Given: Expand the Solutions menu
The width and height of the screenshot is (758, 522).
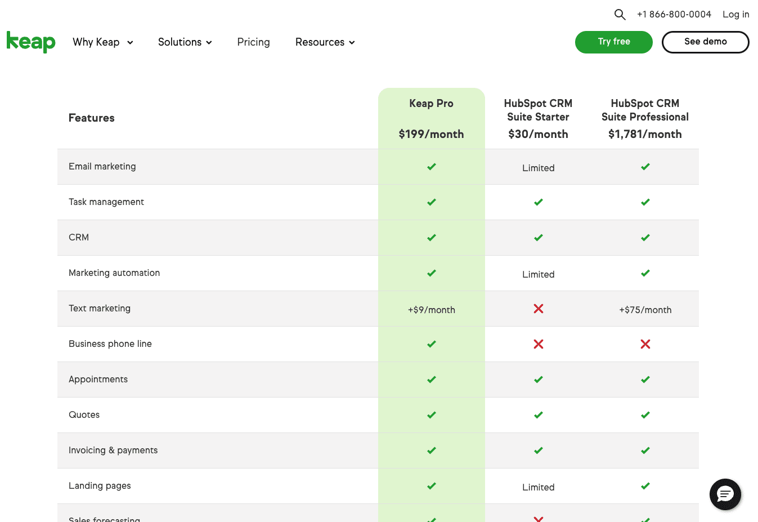Looking at the screenshot, I should [x=185, y=42].
